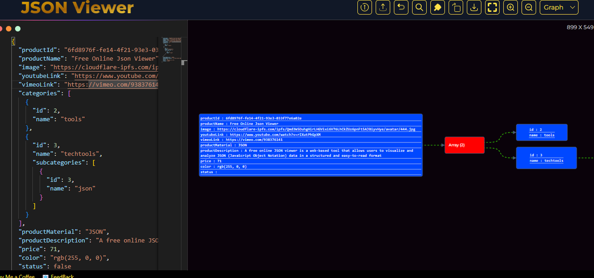Open the Graph view dropdown

point(559,7)
